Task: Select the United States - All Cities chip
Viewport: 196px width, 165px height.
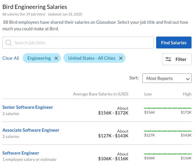Action: pos(92,58)
